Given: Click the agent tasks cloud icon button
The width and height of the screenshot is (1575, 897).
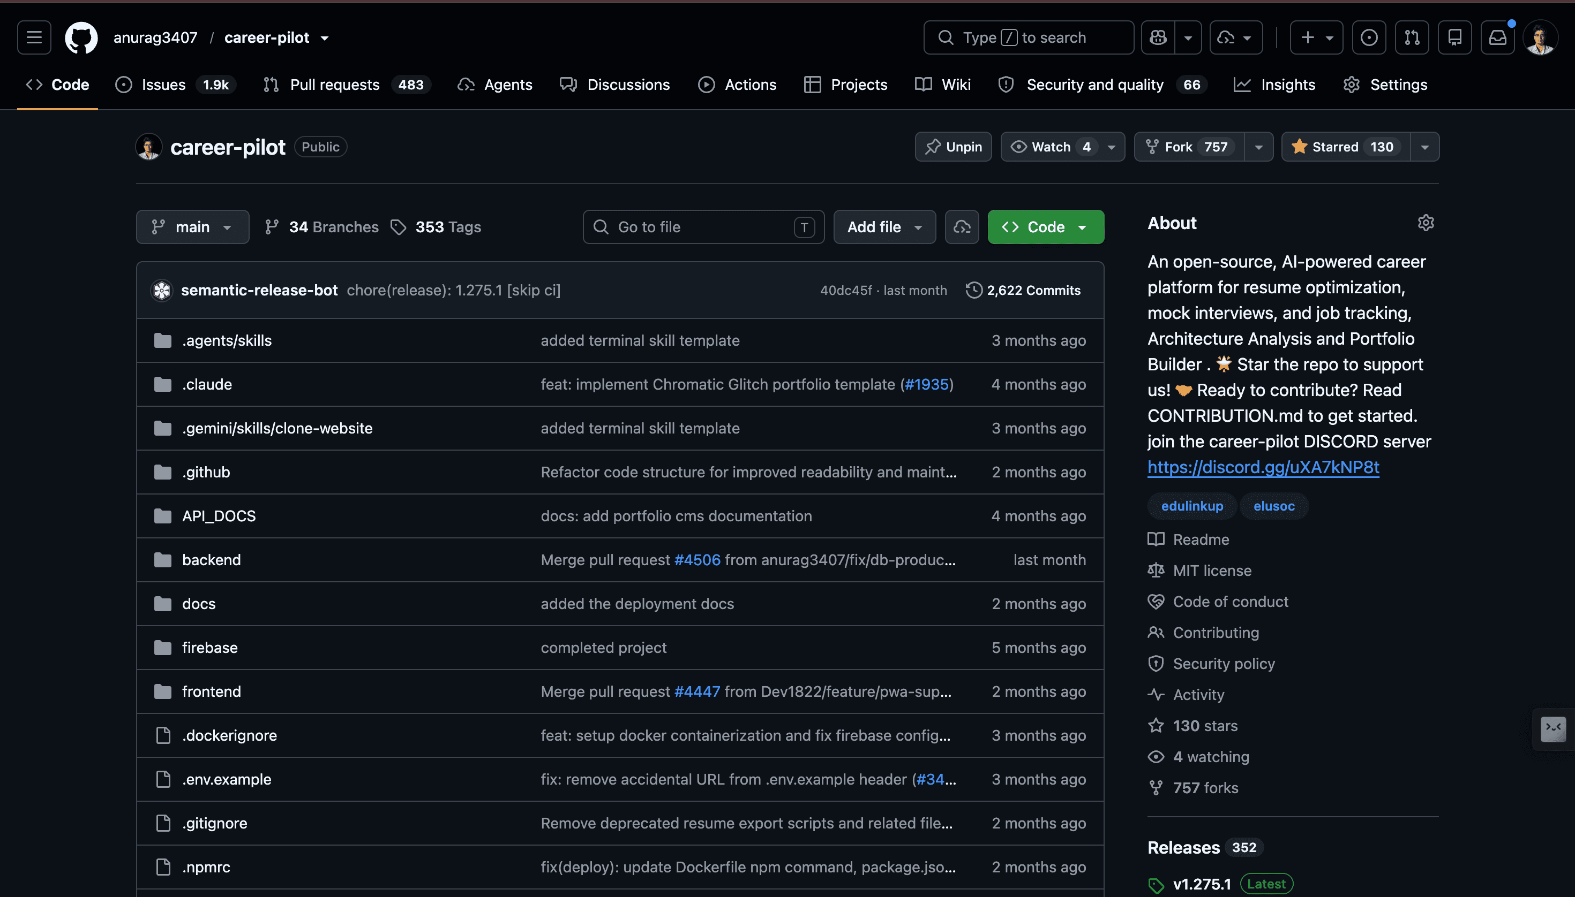Looking at the screenshot, I should 962,227.
